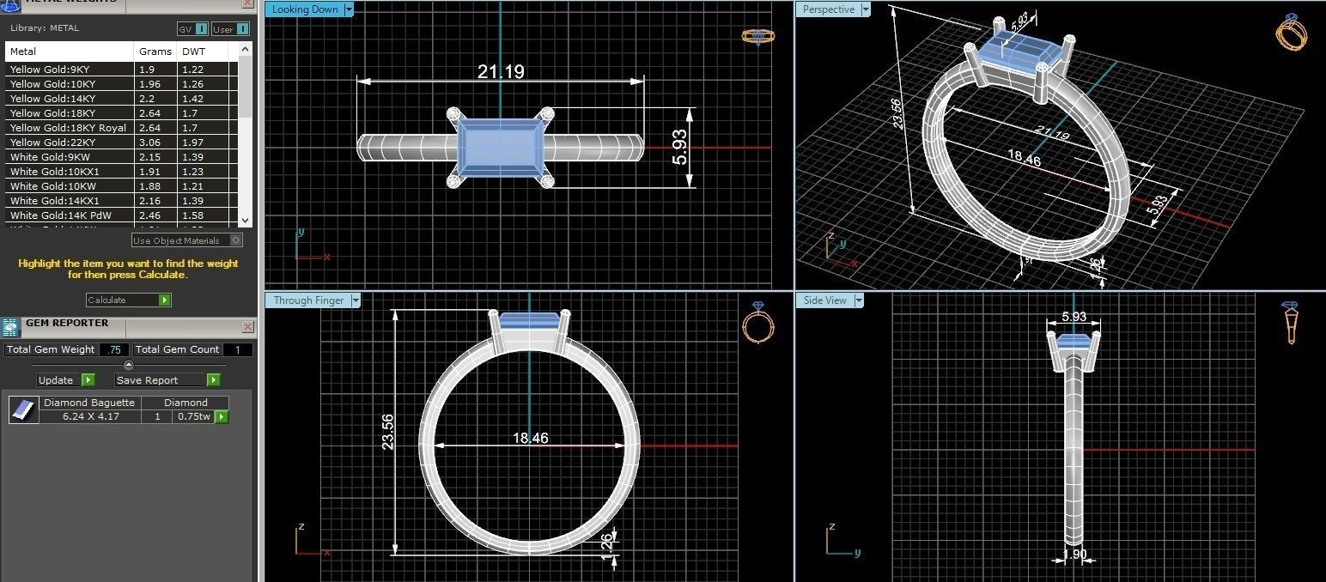This screenshot has width=1326, height=582.
Task: Select the Yellow Gold:10KY row
Action: [x=122, y=84]
